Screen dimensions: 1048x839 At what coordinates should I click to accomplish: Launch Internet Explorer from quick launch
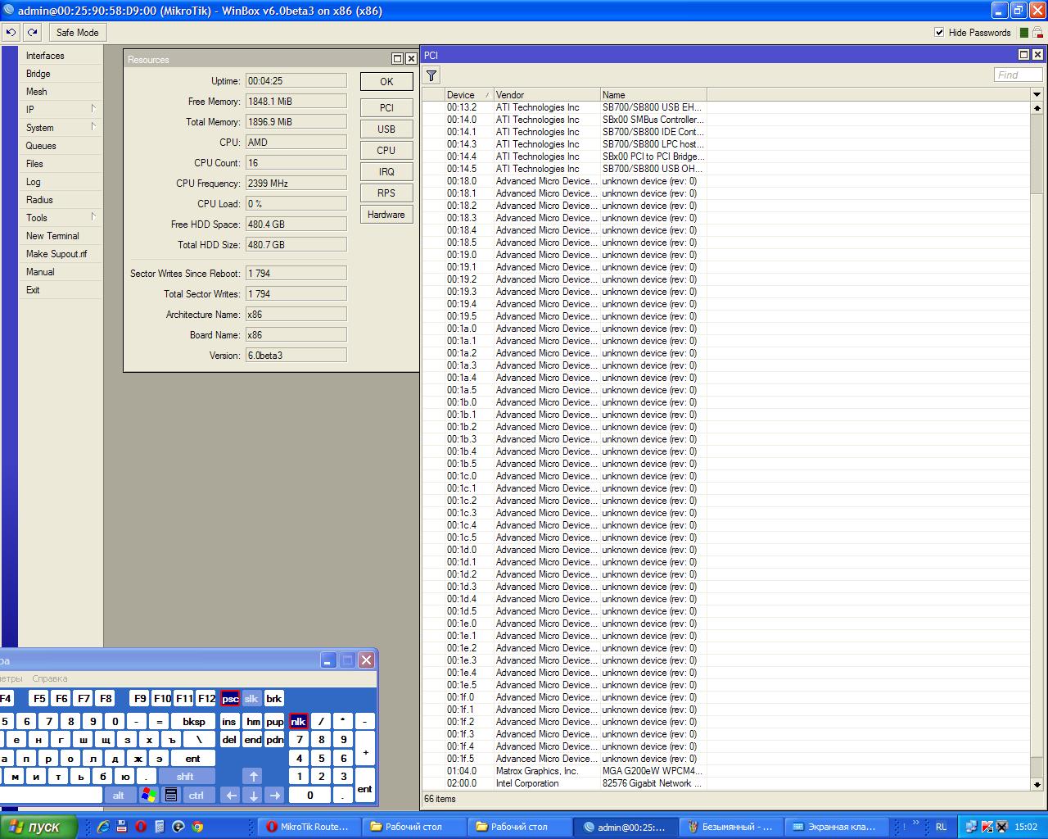[103, 827]
